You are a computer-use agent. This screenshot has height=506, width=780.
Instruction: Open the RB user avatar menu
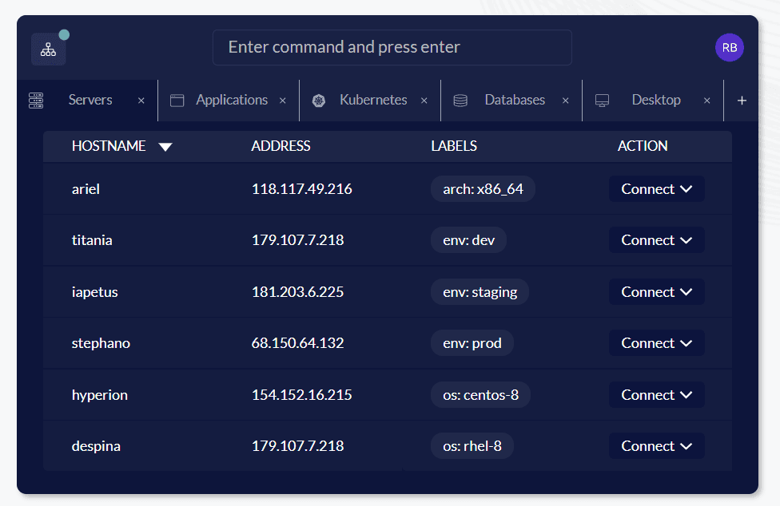[729, 48]
